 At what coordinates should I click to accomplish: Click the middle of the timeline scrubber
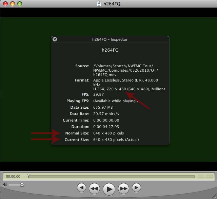[112, 176]
